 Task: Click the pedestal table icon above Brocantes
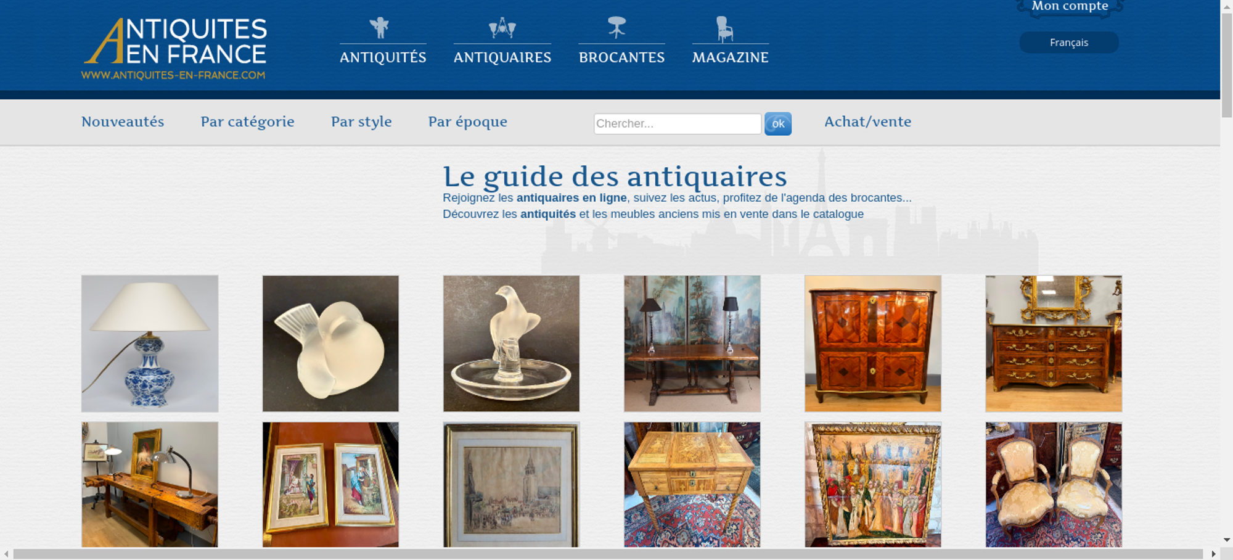point(616,28)
